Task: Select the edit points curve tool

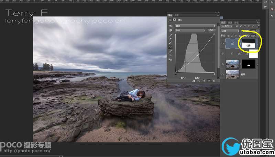Action: click(x=170, y=47)
